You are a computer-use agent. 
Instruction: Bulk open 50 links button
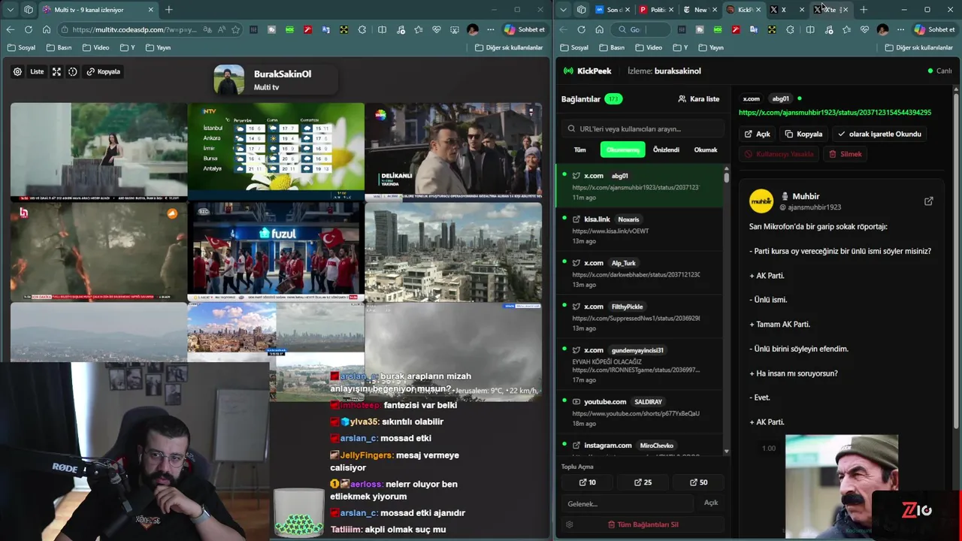tap(698, 482)
